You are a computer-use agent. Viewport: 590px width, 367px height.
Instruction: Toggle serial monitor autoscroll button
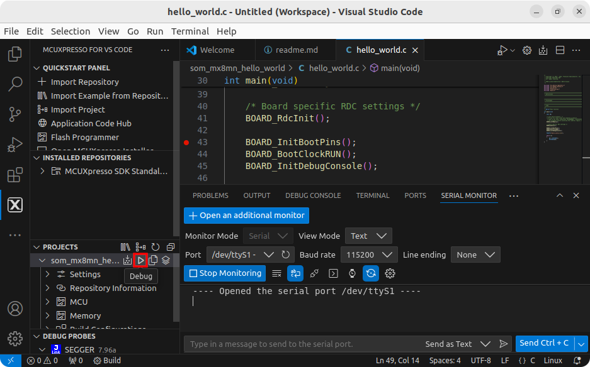(295, 273)
